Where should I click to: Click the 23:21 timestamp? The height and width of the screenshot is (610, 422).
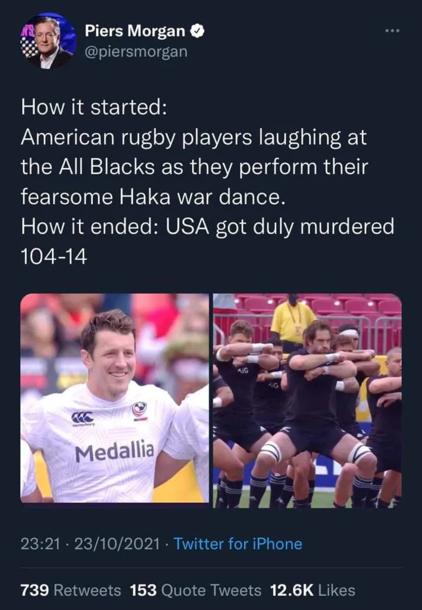(x=40, y=544)
